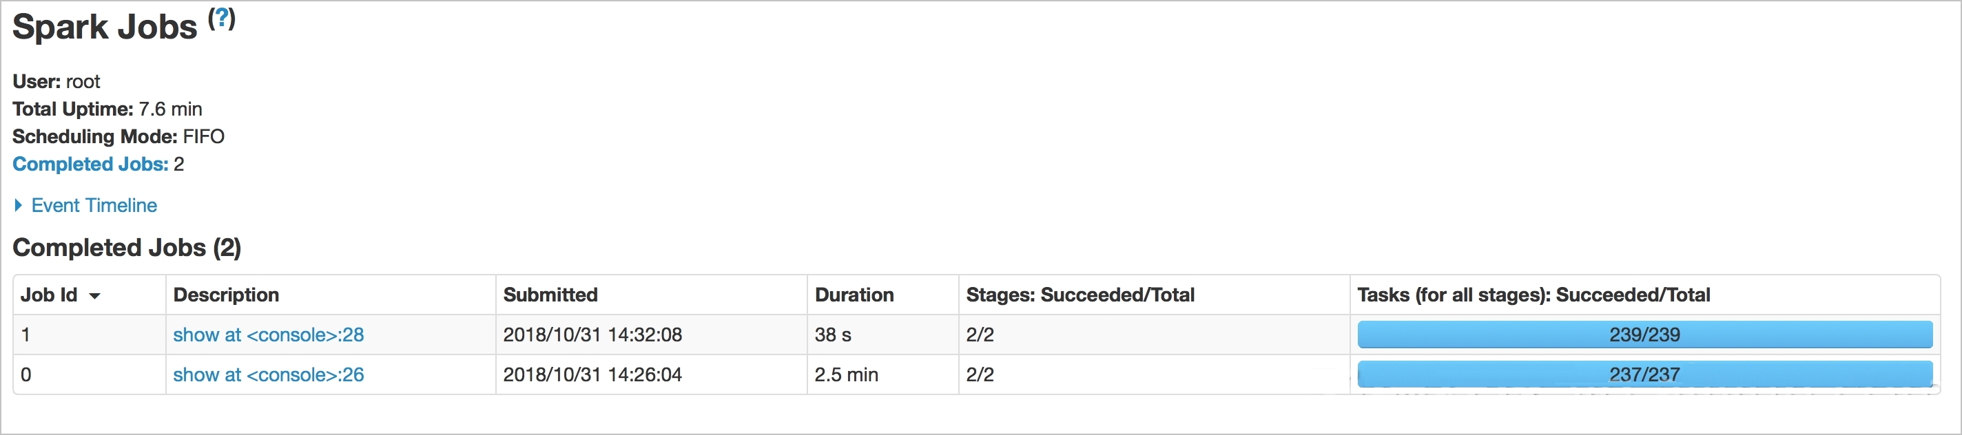Screen dimensions: 1962x435
Task: Click the Completed Jobs (2) section heading
Action: point(127,248)
